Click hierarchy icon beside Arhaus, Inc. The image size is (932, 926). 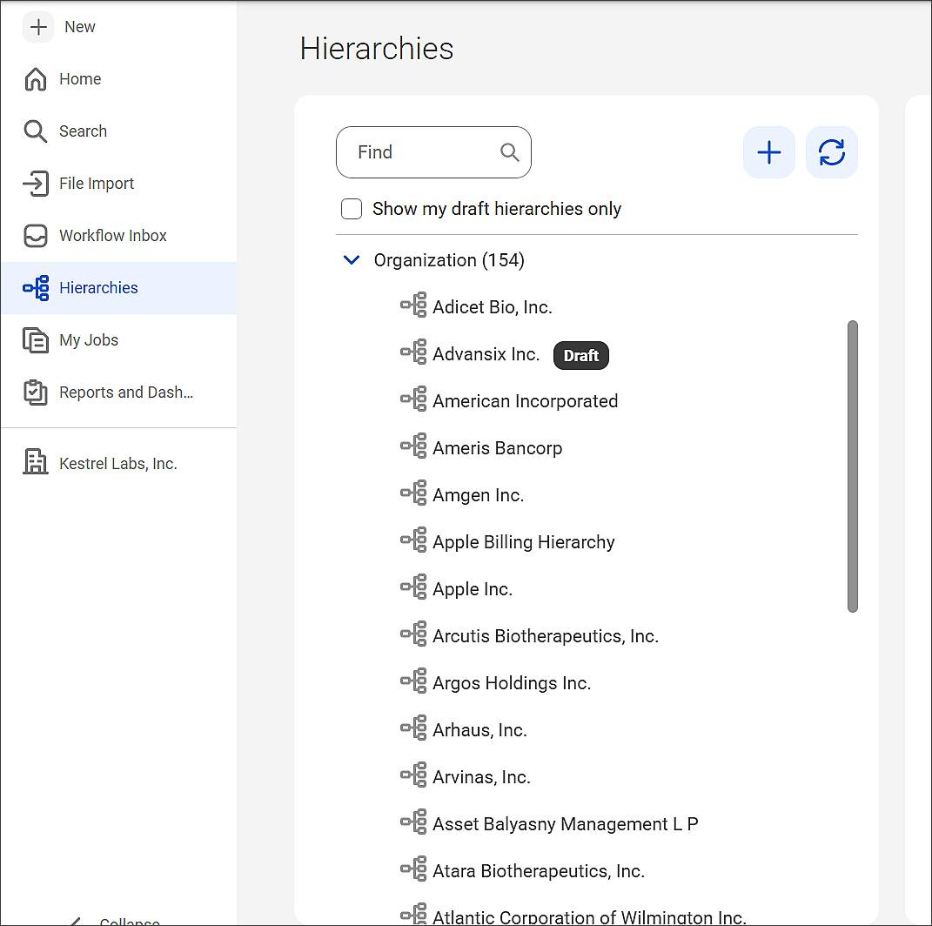tap(413, 728)
